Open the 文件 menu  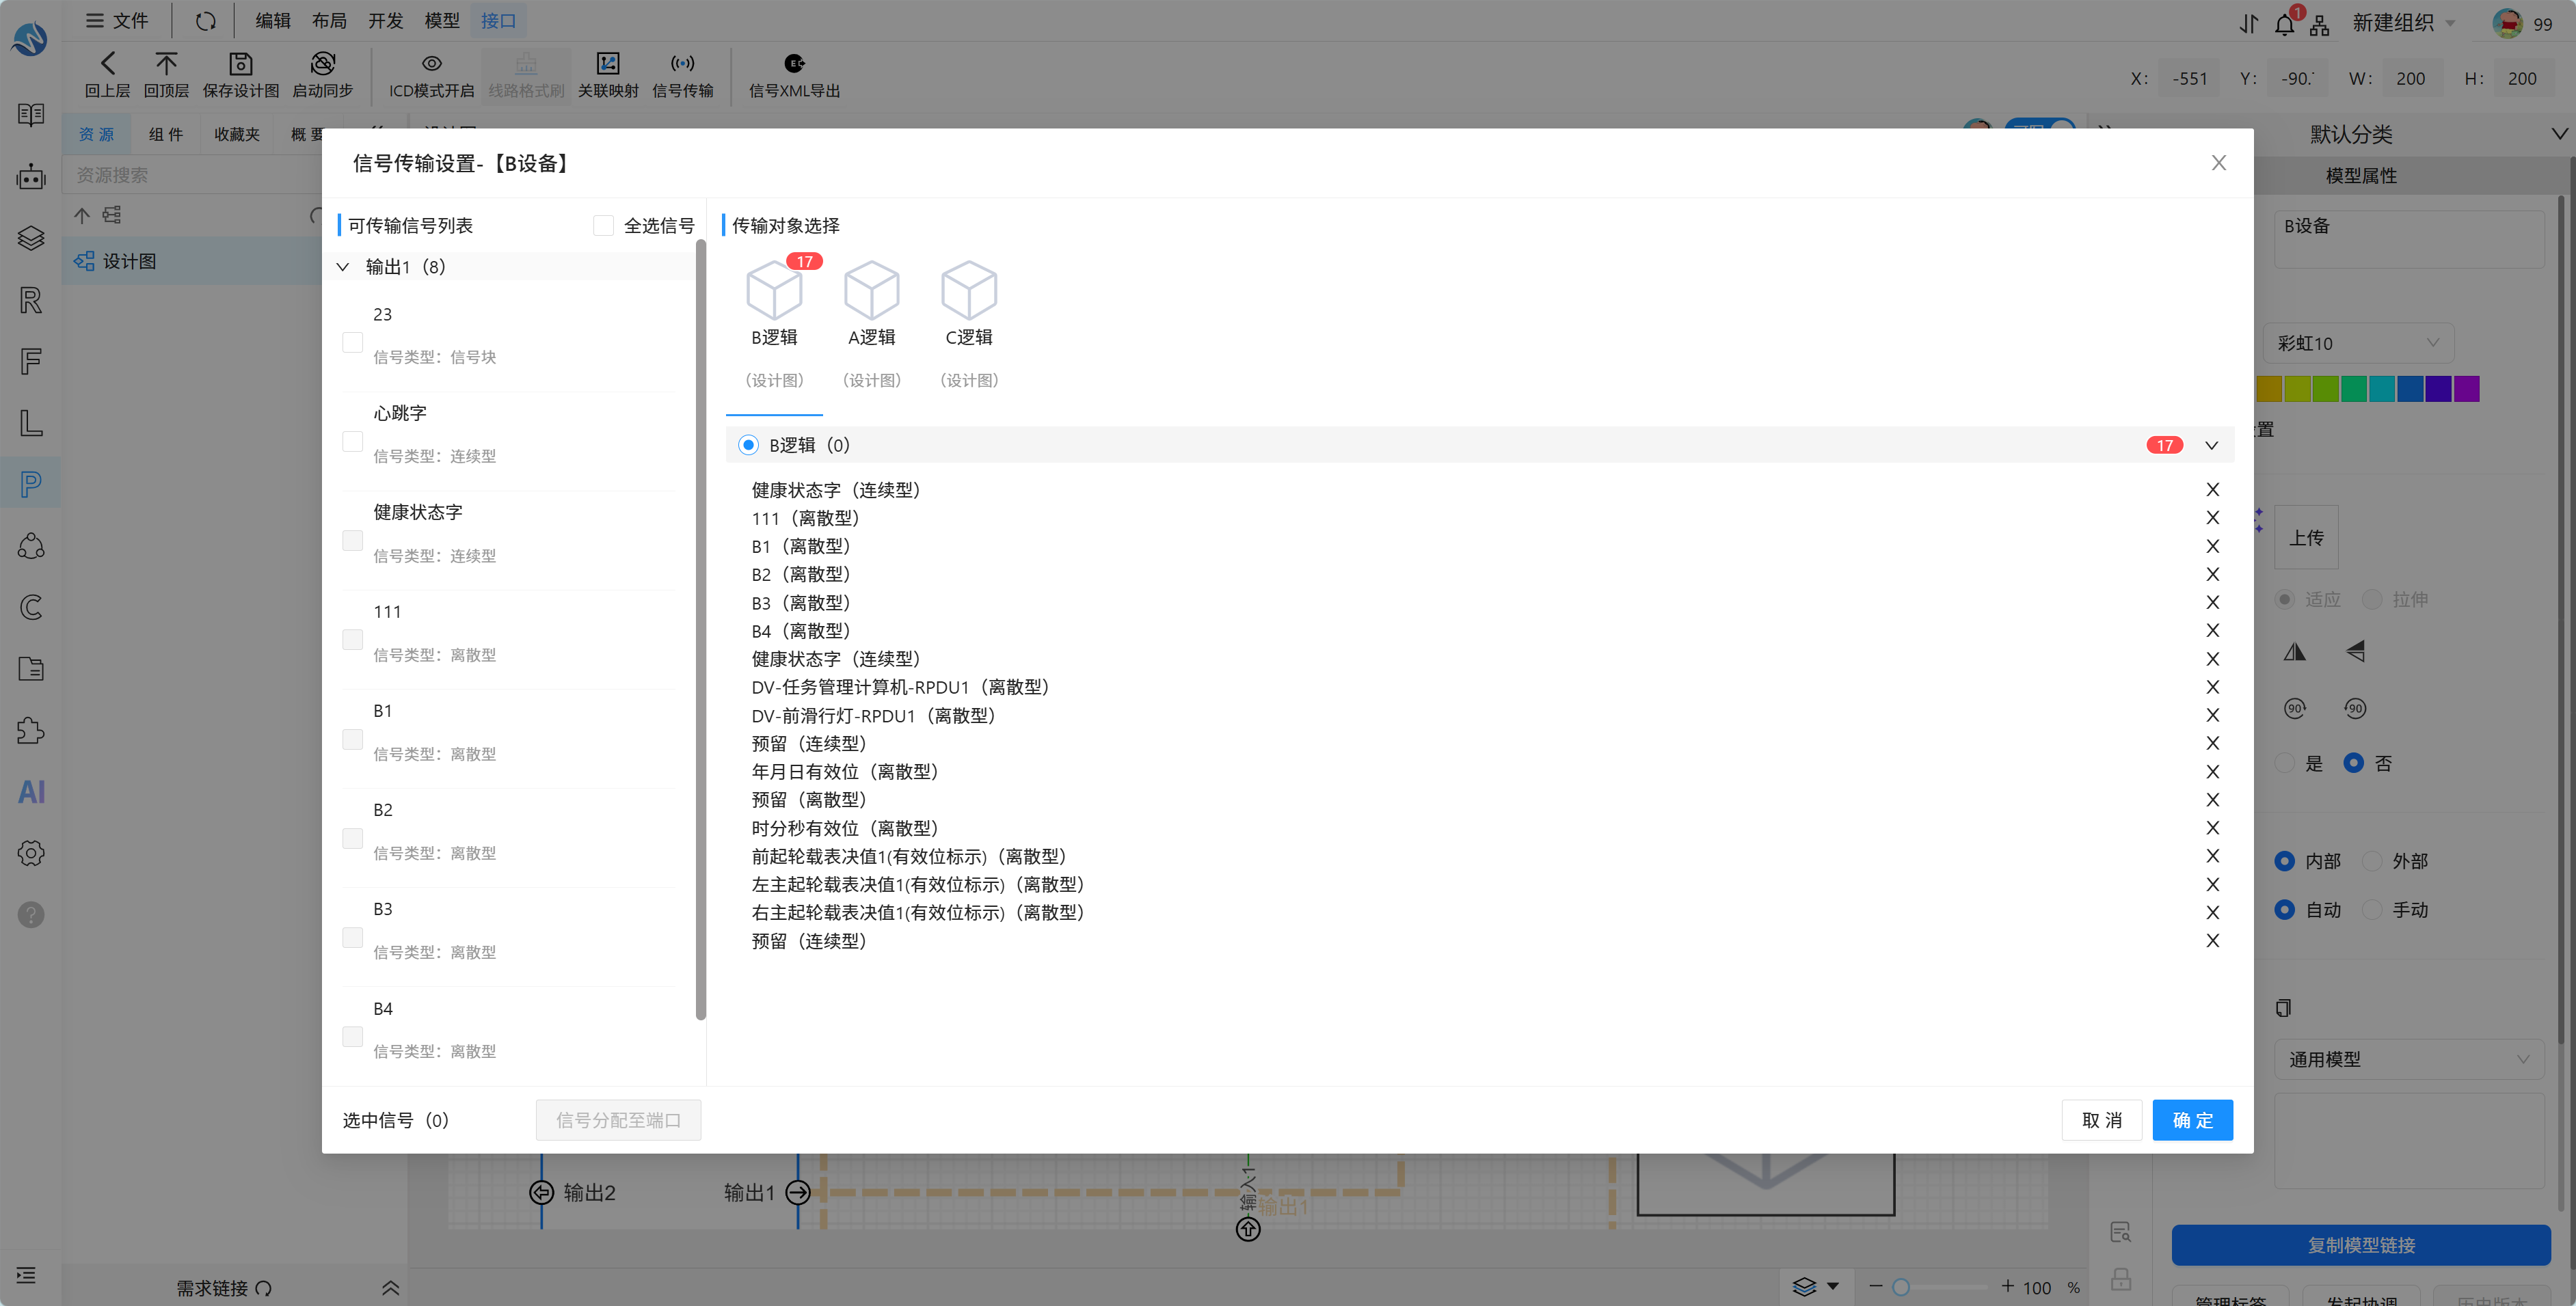pyautogui.click(x=117, y=21)
